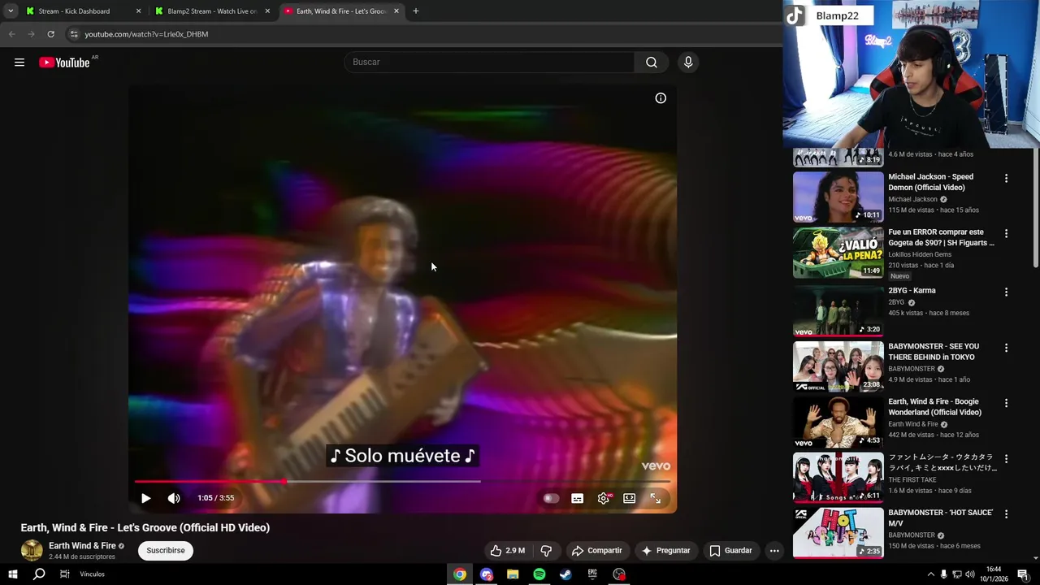Open Boogie Wonderland video thumbnail

pos(838,422)
